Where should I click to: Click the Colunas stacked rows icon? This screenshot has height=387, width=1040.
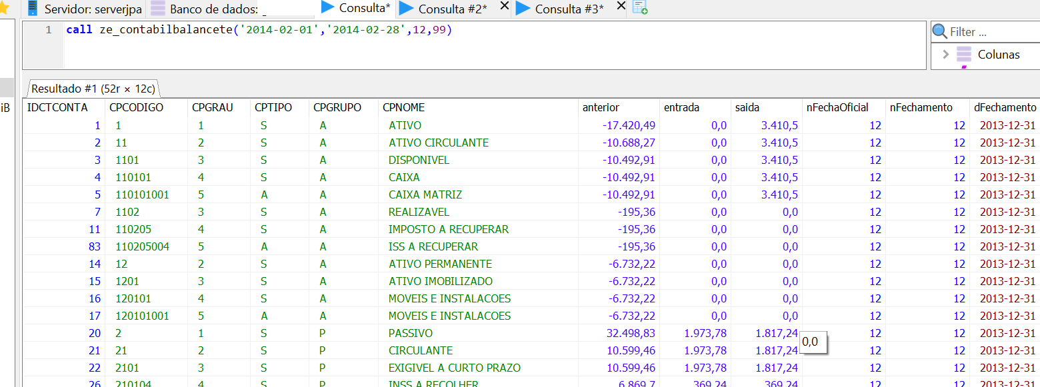(964, 55)
